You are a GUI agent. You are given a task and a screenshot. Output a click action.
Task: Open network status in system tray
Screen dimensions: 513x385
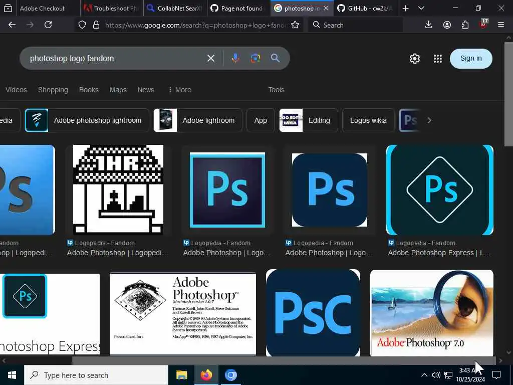(x=448, y=375)
